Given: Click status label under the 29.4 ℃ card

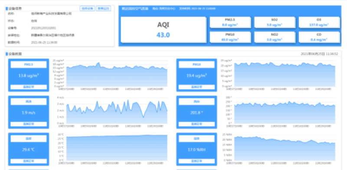Looking at the screenshot, I should point(29,161).
